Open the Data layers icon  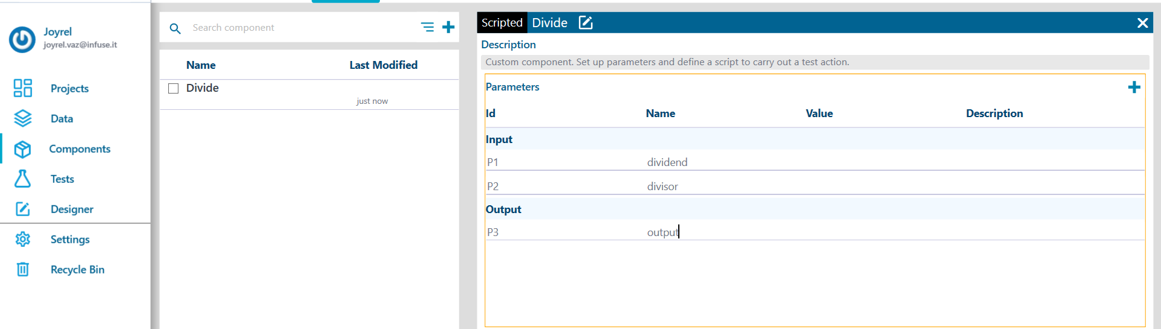22,118
